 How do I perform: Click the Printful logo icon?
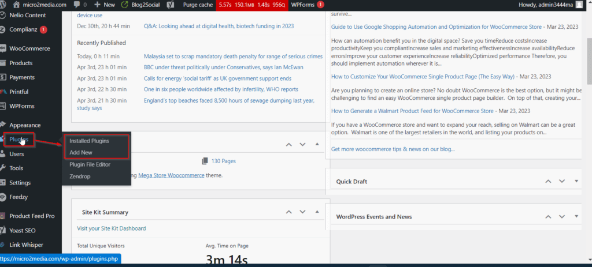3,92
